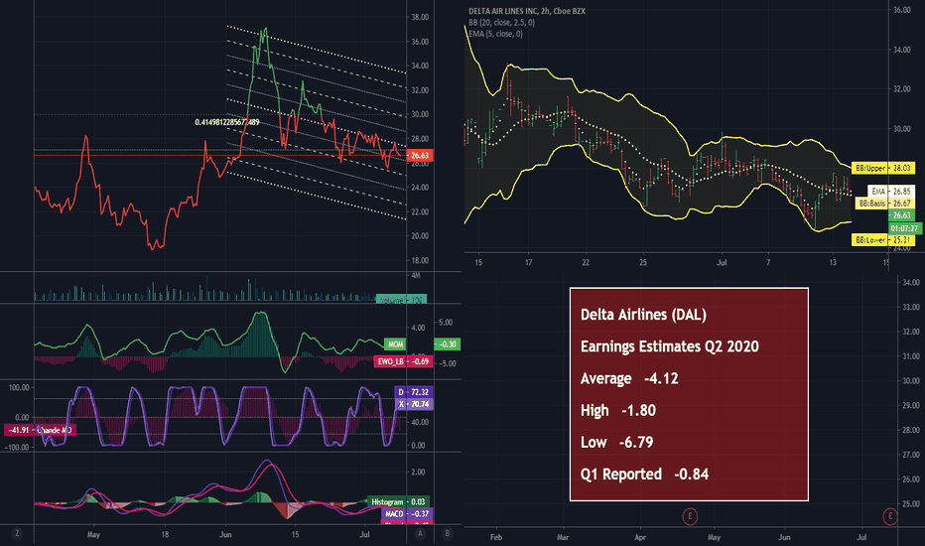Click the red 26.63 last price label

click(x=420, y=155)
